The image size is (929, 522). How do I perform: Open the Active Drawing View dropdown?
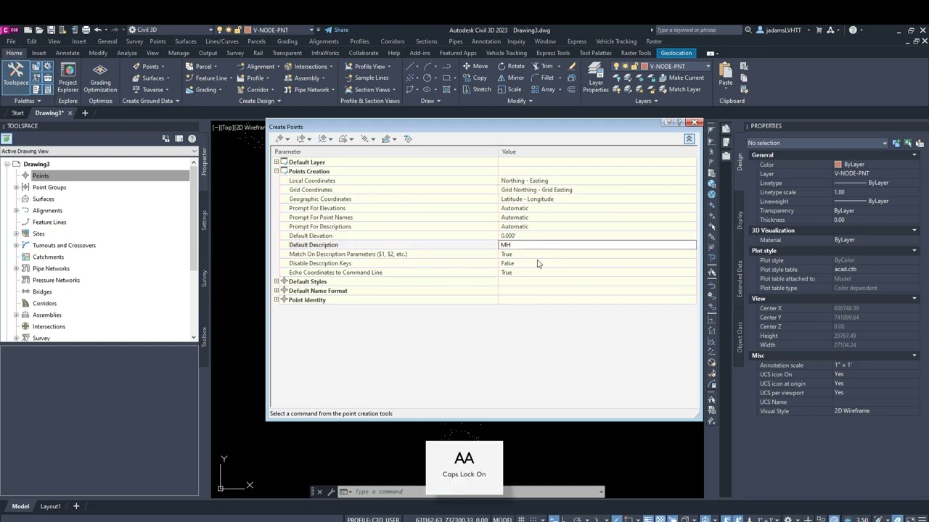(x=99, y=151)
